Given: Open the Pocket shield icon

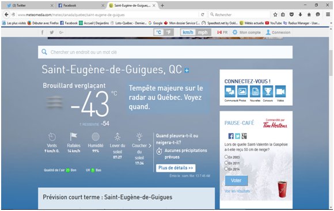Looking at the screenshot, I should [x=291, y=15].
